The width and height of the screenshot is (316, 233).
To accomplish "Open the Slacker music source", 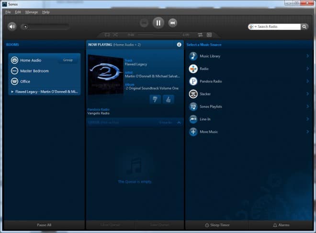I will [x=193, y=94].
